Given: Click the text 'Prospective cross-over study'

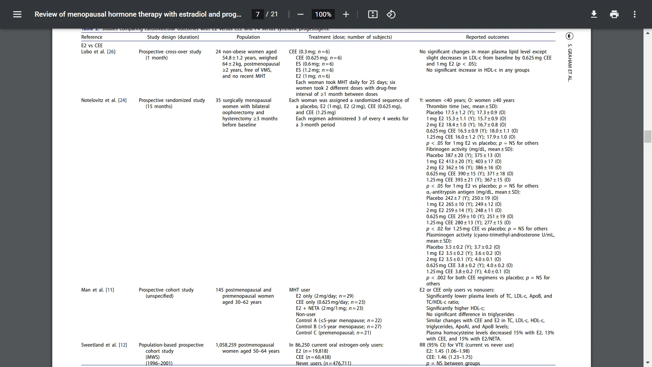Looking at the screenshot, I should coord(170,52).
